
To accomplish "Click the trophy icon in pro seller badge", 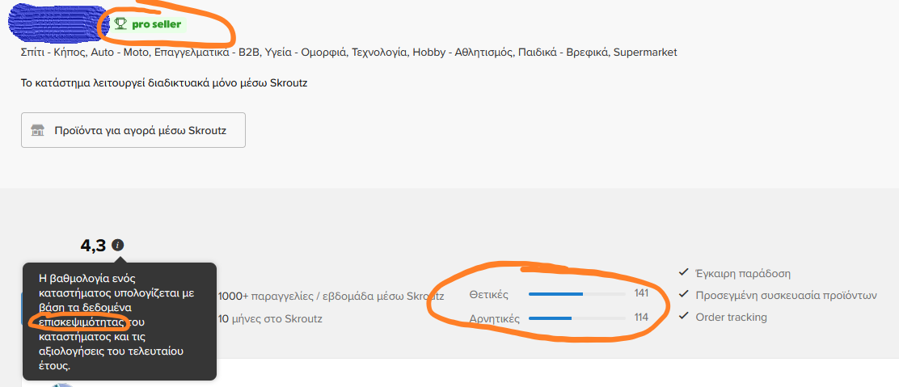I will coord(120,23).
